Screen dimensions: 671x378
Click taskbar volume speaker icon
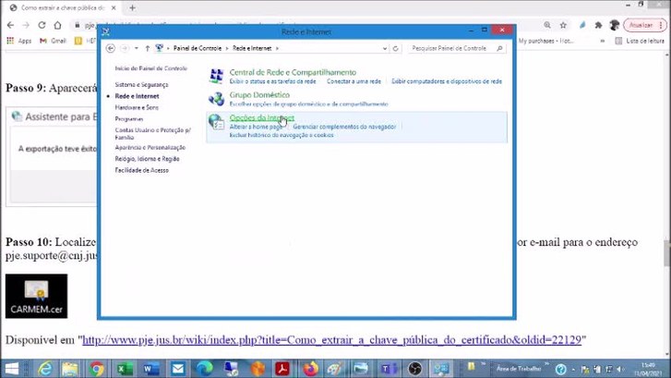pos(619,369)
